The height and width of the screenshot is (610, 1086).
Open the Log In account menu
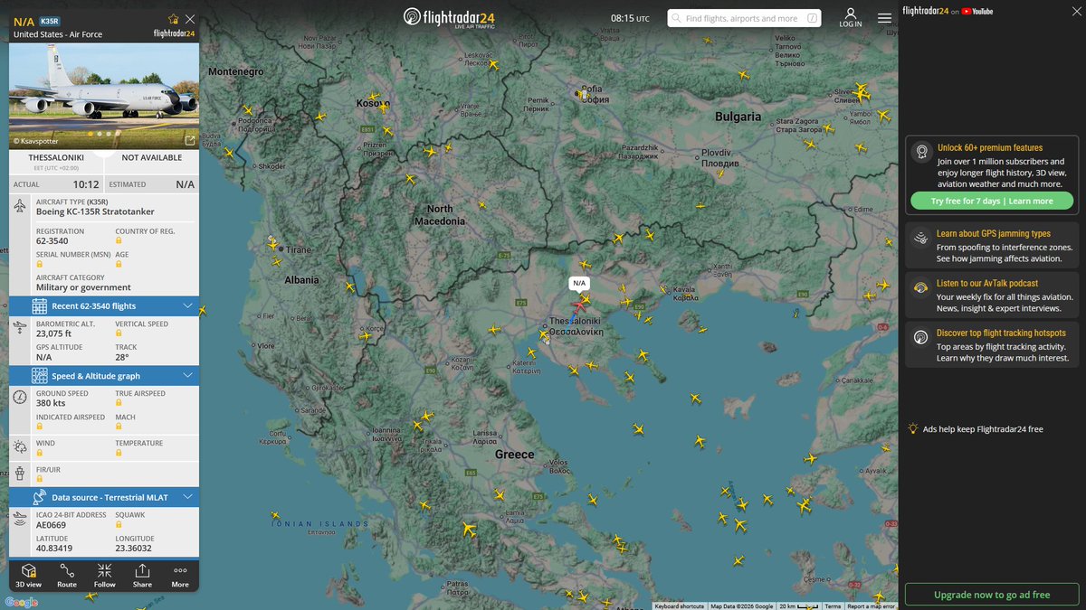click(851, 18)
